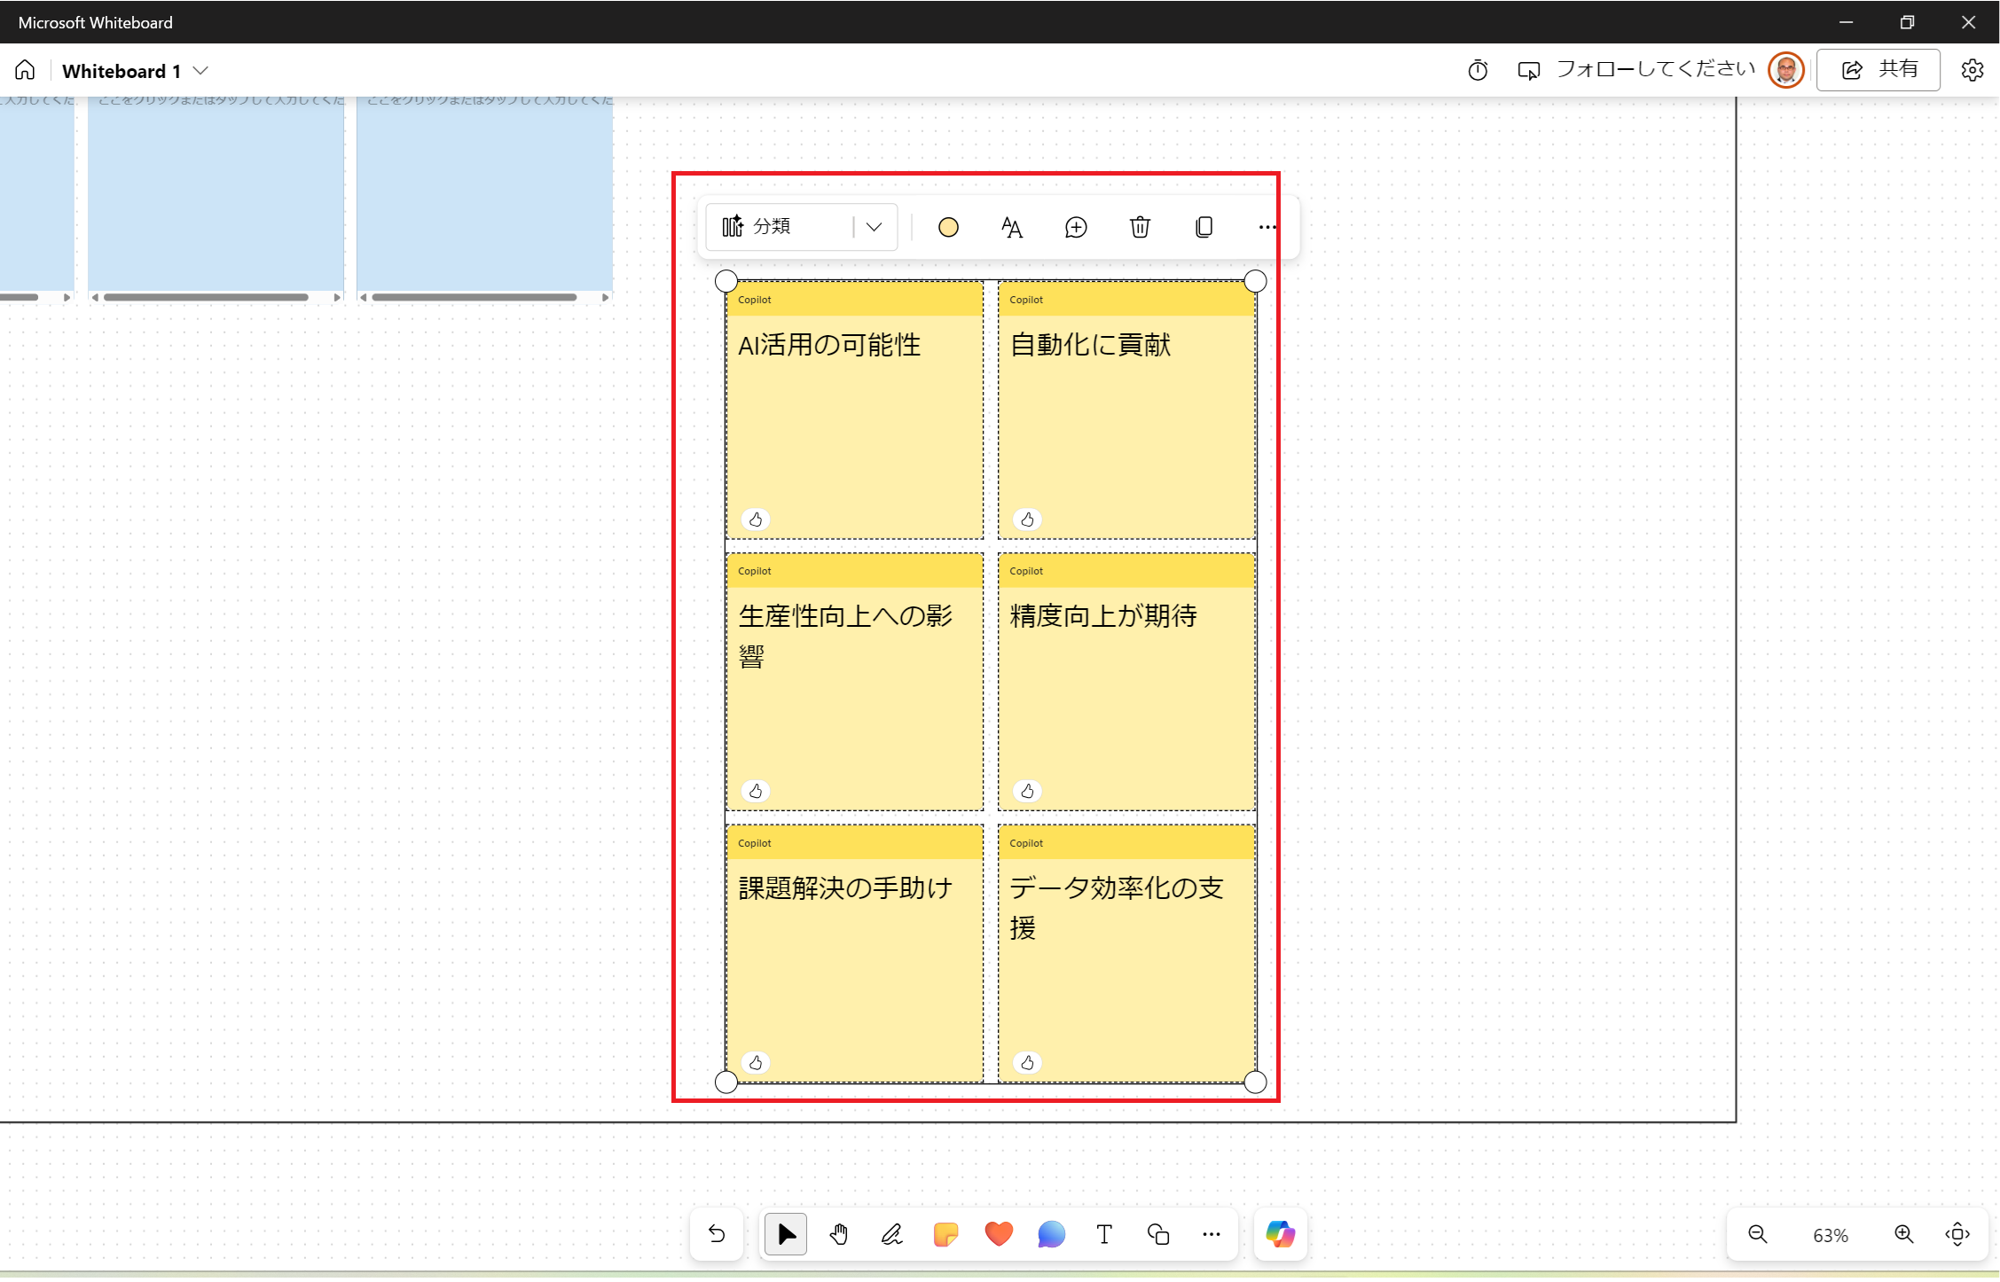
Task: Toggle like on AI活用の可能性 note
Action: tap(756, 520)
